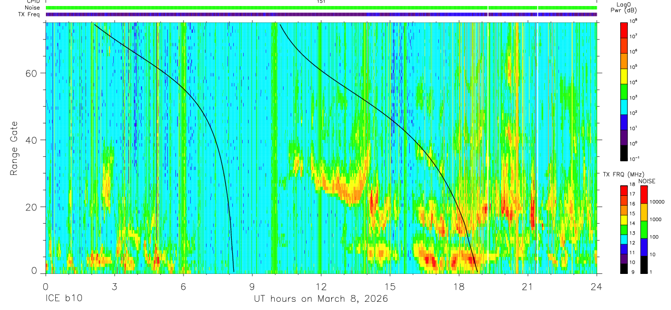Click the "Range Gate" y-axis title
The image size is (671, 310).
coord(15,148)
